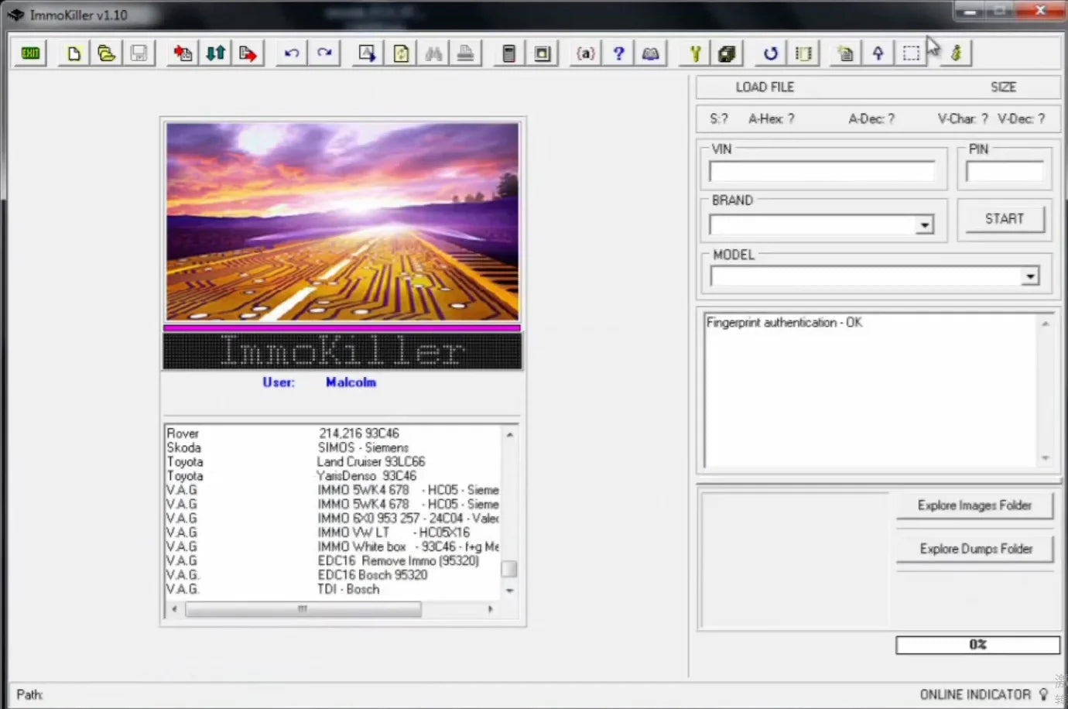1068x709 pixels.
Task: Click the dashed selection rectangle icon
Action: coord(911,53)
